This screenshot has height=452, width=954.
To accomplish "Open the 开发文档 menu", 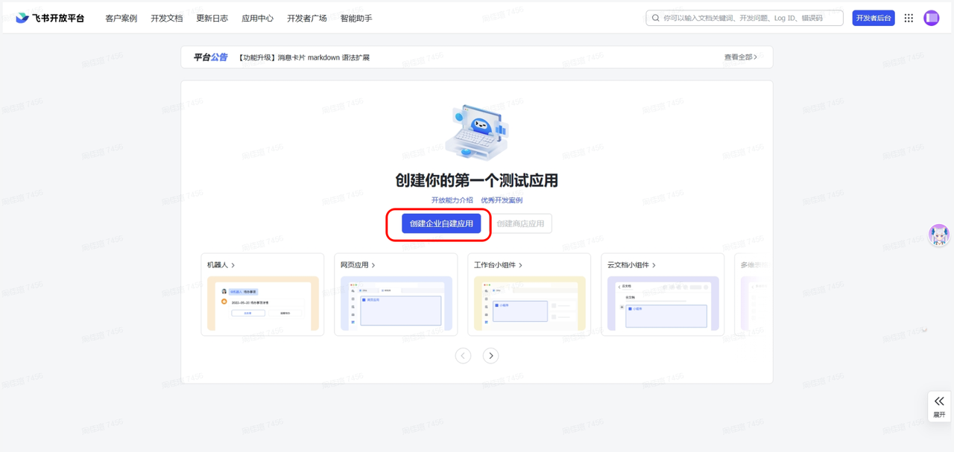I will click(166, 17).
